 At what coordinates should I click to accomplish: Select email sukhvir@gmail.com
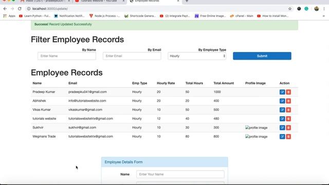[82, 127]
